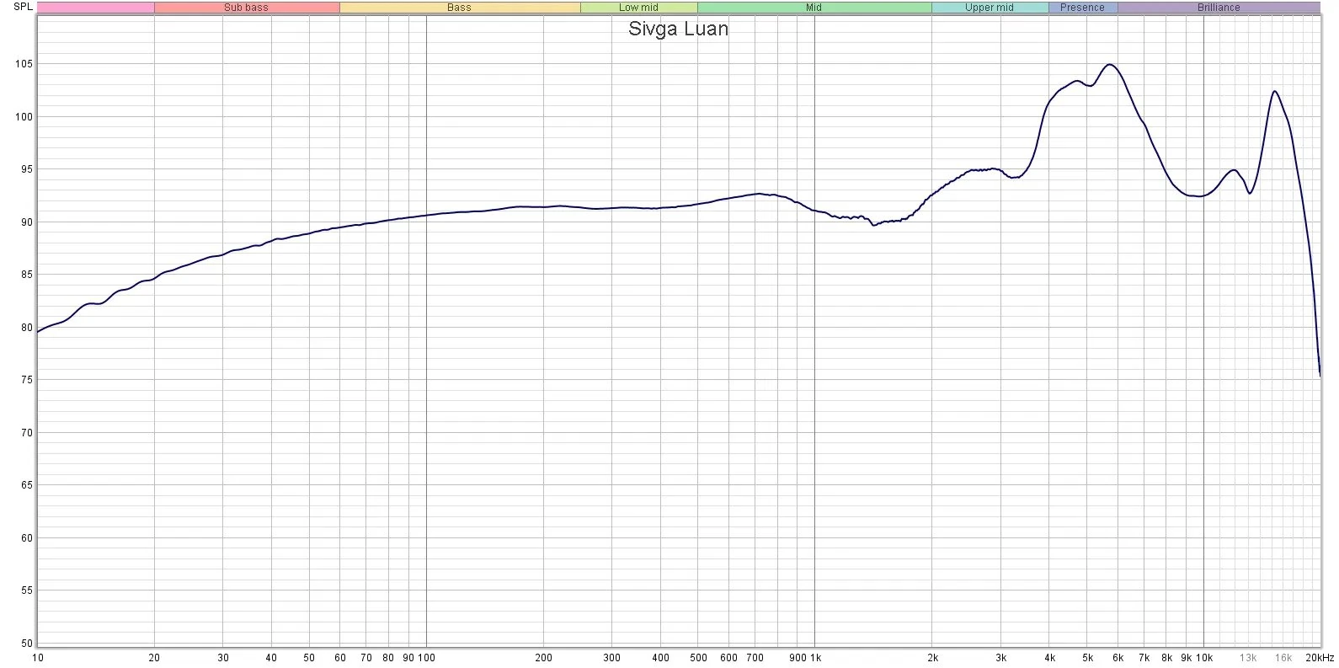1339x668 pixels.
Task: Click the 75 dB axis value
Action: (26, 380)
